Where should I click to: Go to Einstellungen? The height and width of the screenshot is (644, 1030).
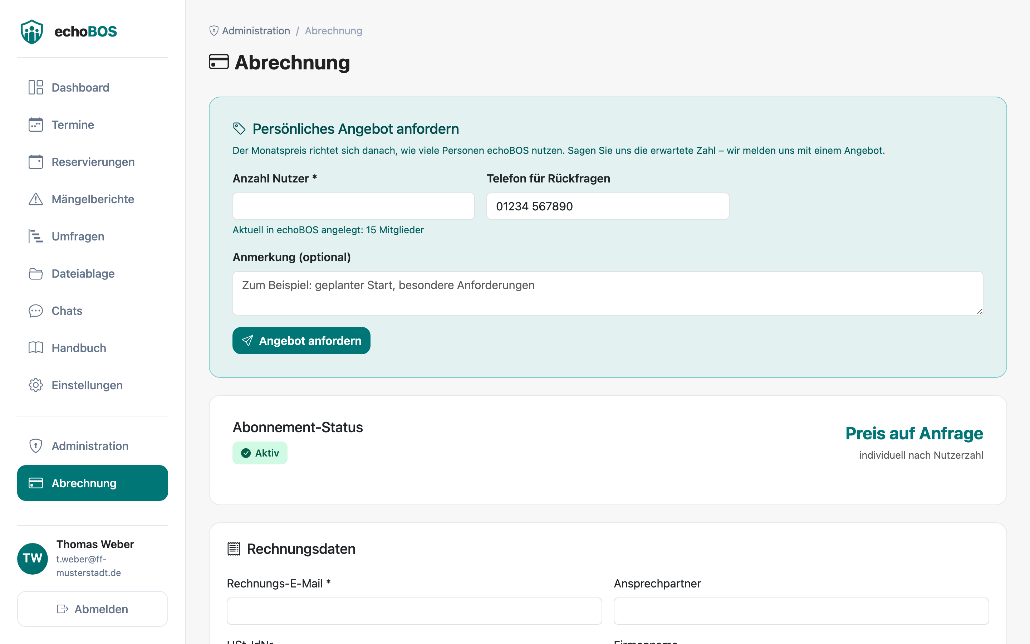pos(92,385)
